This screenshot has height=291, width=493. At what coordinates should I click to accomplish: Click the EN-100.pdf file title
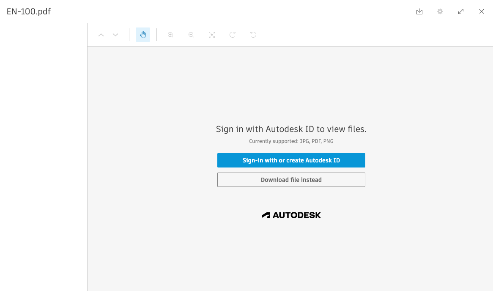point(29,12)
